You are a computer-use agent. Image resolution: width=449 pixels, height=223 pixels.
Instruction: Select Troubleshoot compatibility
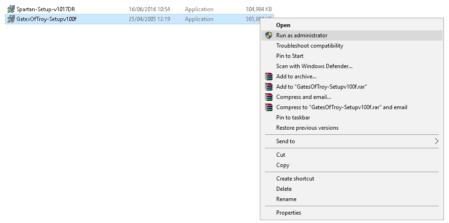point(309,46)
